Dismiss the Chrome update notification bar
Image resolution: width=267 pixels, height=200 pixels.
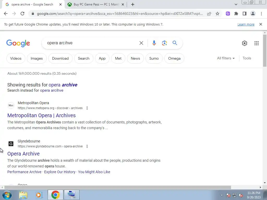[260, 24]
